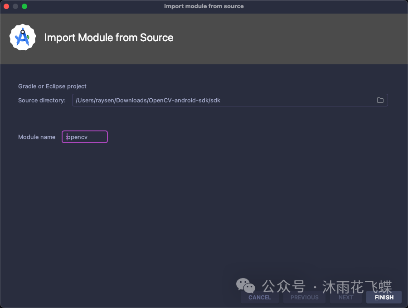The image size is (408, 308).
Task: Cancel the module import
Action: (260, 297)
